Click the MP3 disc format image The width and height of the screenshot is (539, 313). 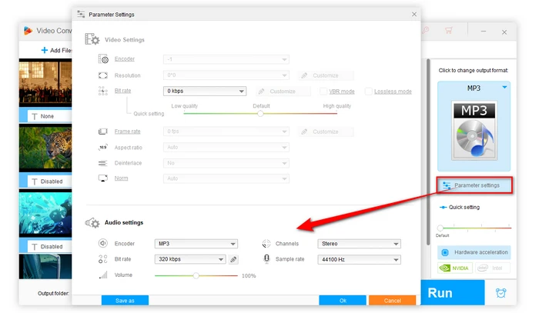coord(474,131)
